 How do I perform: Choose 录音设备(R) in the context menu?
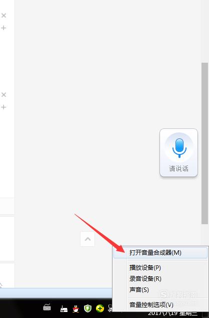pos(145,279)
